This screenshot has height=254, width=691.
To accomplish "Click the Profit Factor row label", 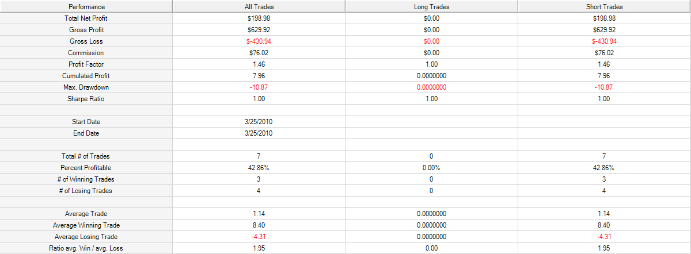I will point(86,64).
